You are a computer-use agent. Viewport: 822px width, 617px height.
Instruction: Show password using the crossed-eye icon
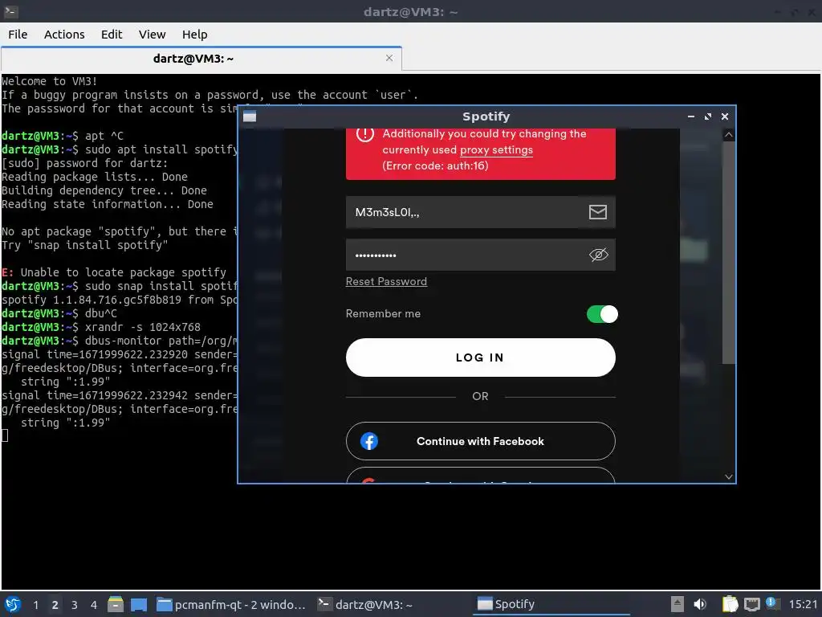598,255
